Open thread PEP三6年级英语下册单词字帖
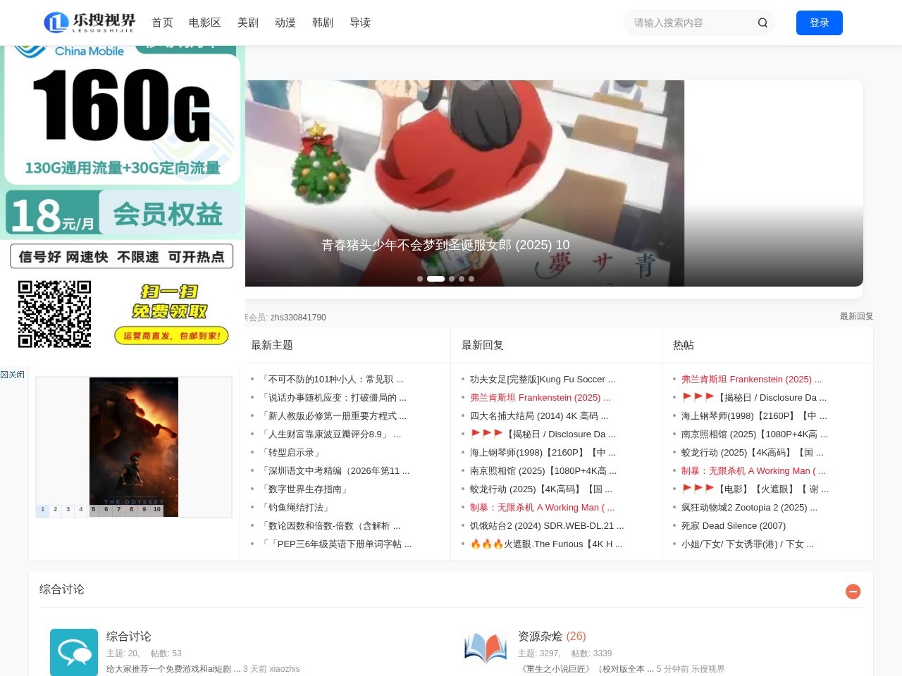902x676 pixels. point(335,544)
